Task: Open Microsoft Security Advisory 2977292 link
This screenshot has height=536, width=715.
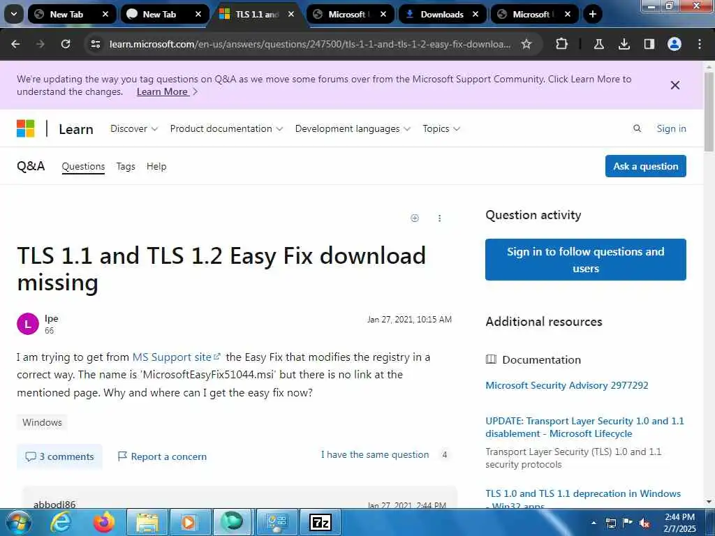Action: [x=566, y=385]
